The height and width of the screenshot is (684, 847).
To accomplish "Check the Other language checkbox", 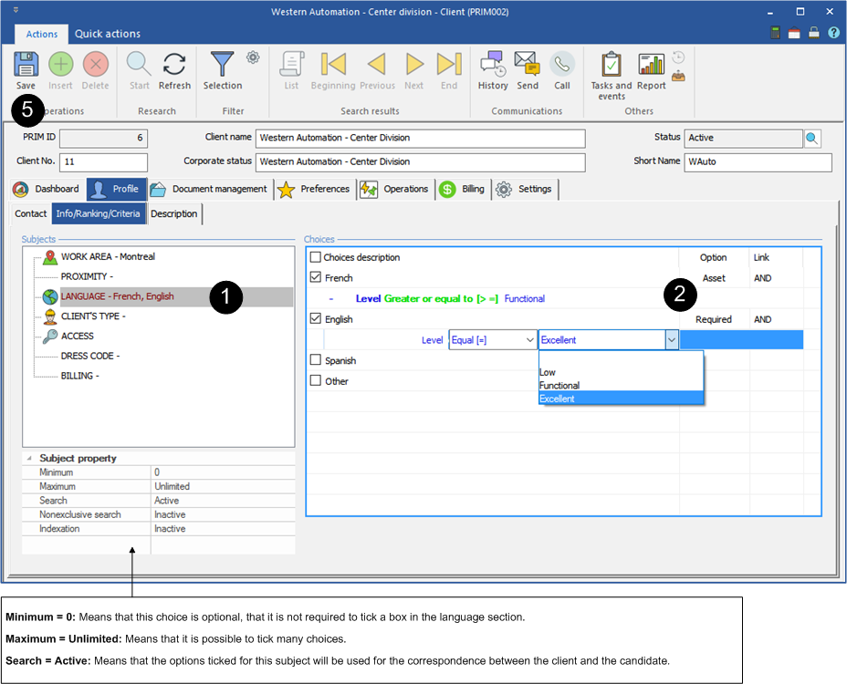I will (316, 380).
